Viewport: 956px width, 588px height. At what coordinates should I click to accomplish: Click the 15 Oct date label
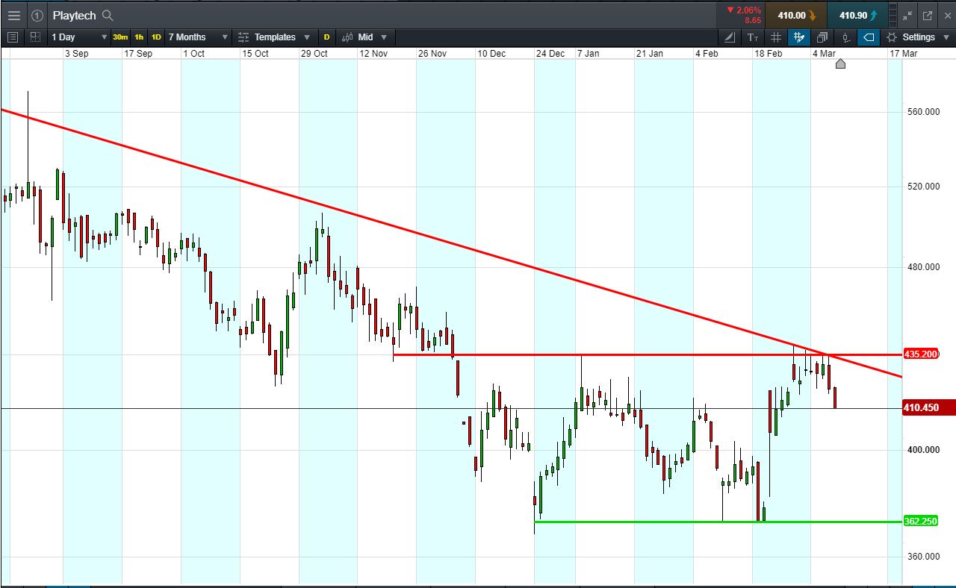click(255, 54)
